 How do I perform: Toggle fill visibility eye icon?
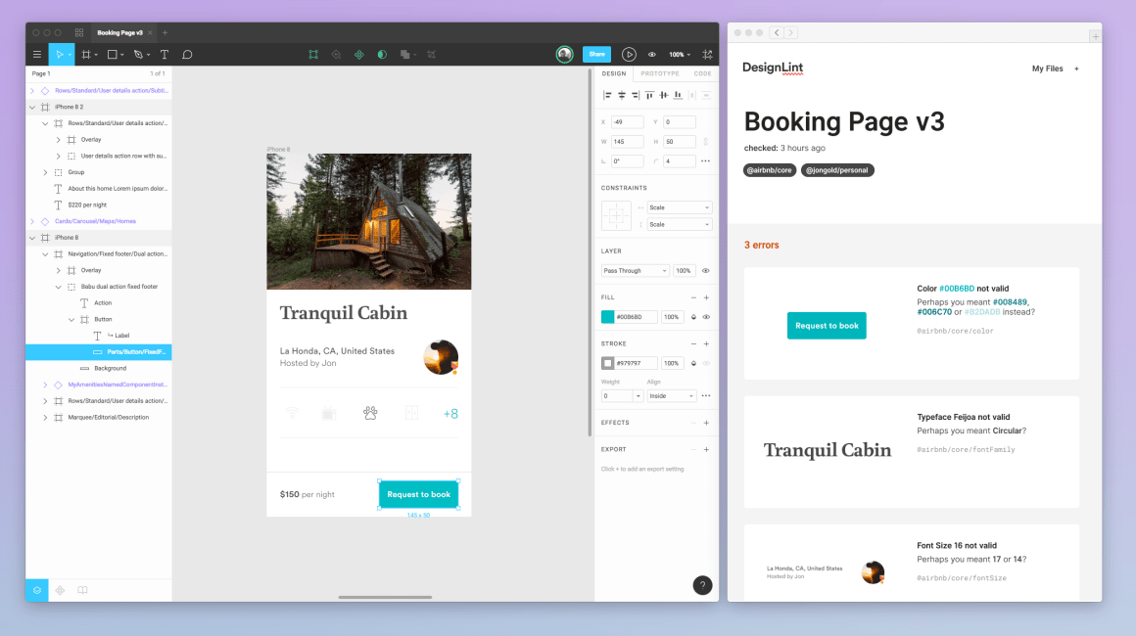pos(706,317)
